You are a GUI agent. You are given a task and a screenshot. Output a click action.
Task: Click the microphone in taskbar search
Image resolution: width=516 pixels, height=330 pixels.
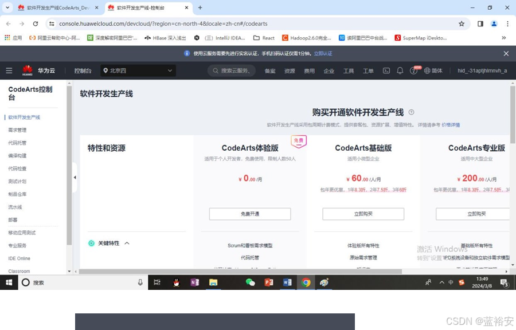140,282
